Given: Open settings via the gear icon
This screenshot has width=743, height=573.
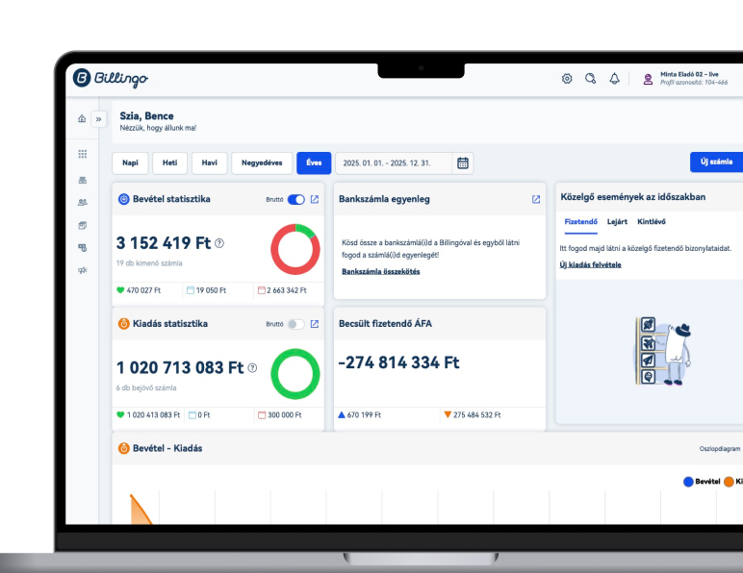Looking at the screenshot, I should click(567, 79).
